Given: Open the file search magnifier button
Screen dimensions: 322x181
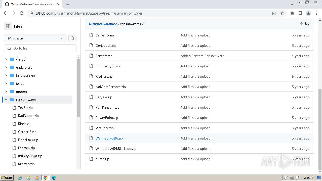Looking at the screenshot, I should click(x=72, y=38).
